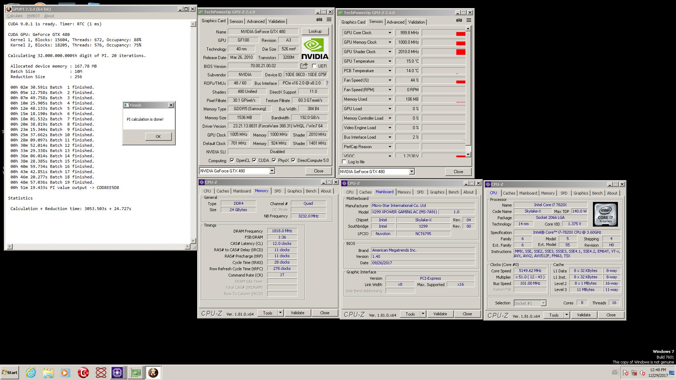
Task: Open Tools dropdown arrow in CPU-Z Memory window
Action: click(x=280, y=313)
